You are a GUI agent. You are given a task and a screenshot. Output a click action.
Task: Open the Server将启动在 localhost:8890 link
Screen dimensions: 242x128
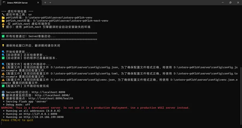click(49, 92)
